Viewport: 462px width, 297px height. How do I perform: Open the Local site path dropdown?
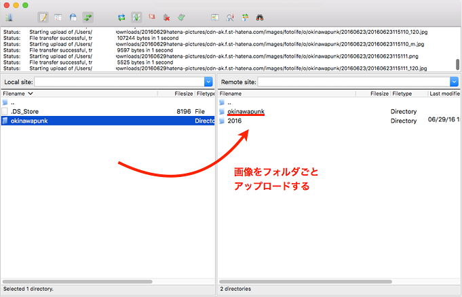pos(208,81)
